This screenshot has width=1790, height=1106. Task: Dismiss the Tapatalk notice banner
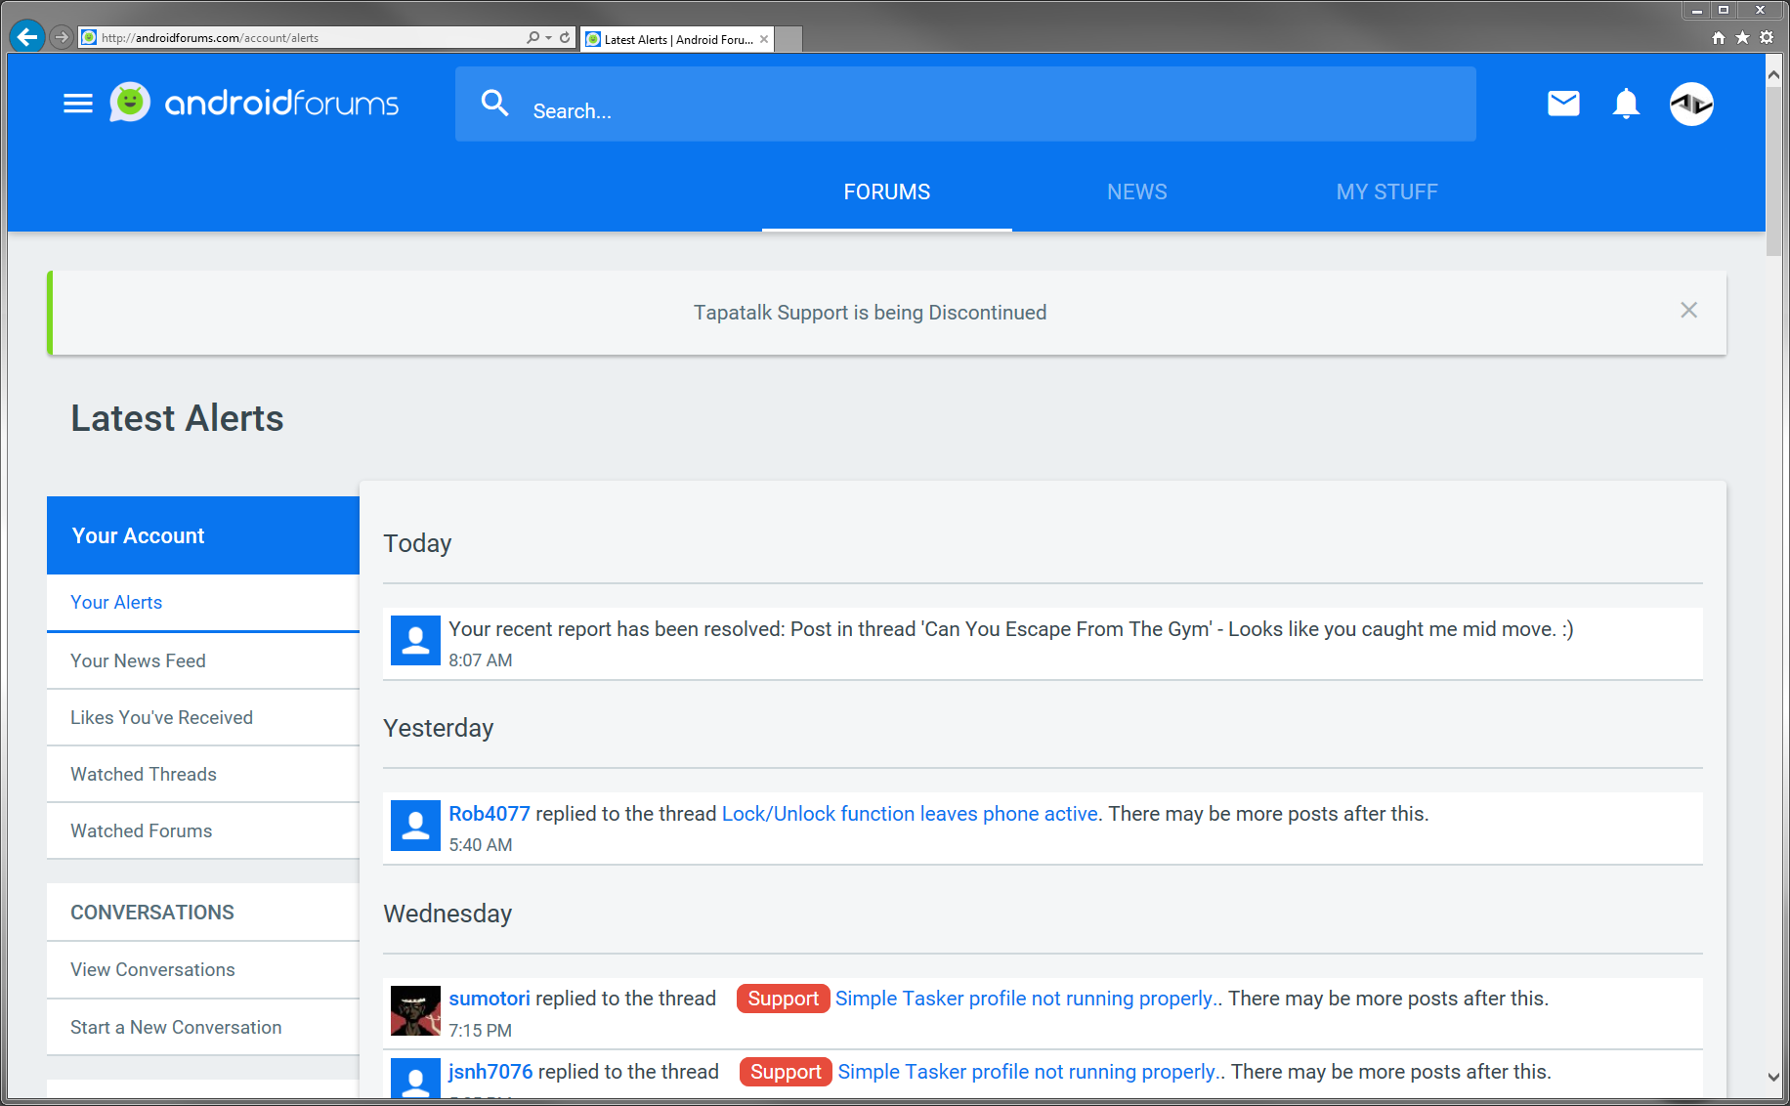(x=1688, y=310)
